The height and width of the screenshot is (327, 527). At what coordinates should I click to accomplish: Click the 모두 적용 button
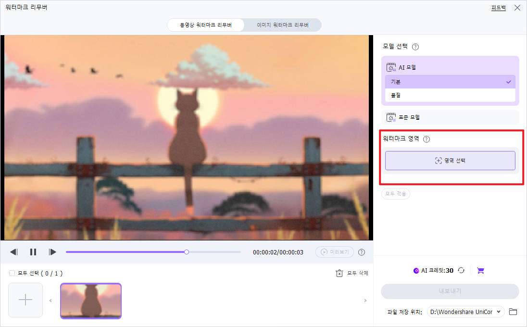pyautogui.click(x=396, y=194)
